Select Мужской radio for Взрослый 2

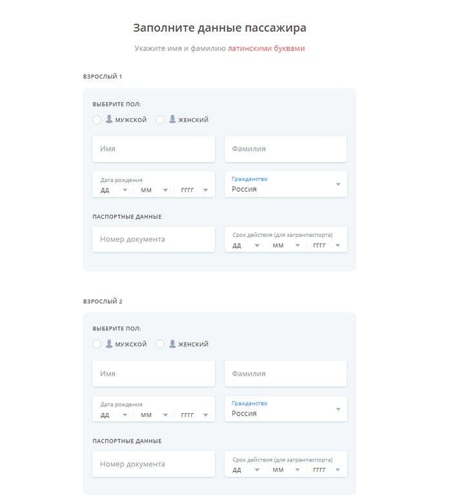97,344
